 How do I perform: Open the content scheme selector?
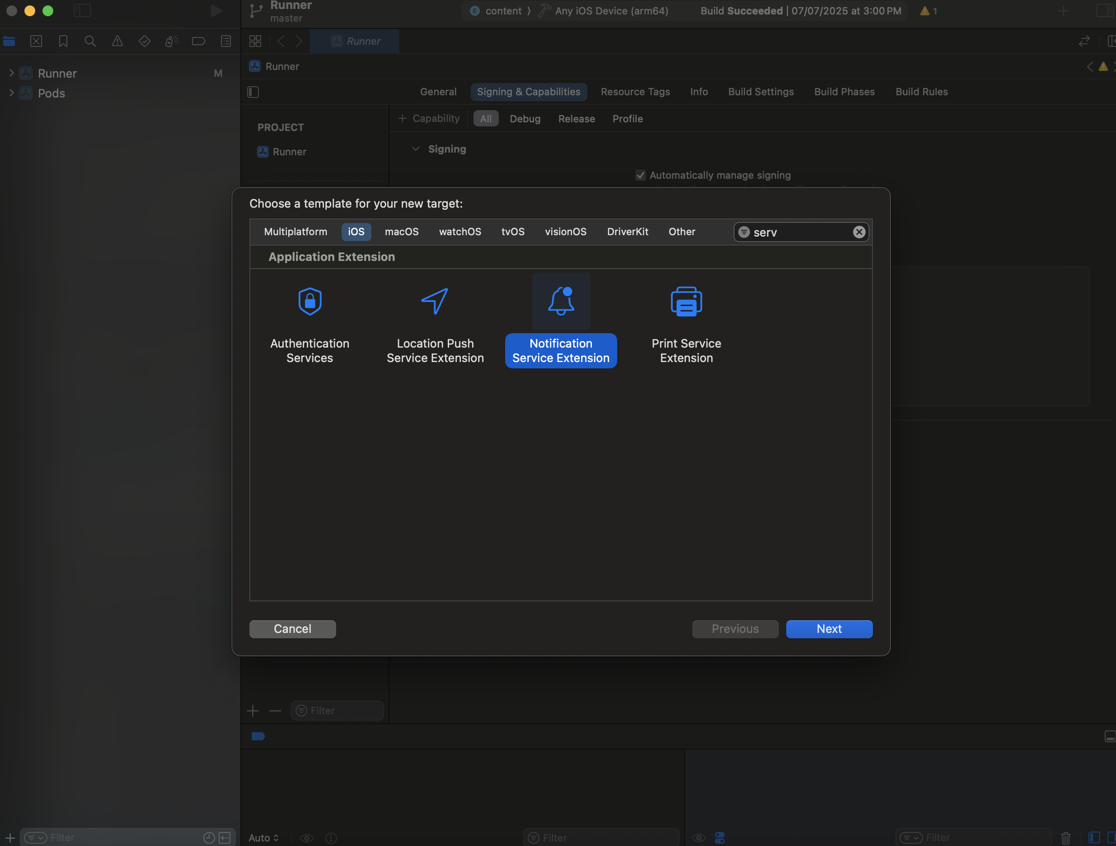point(496,10)
